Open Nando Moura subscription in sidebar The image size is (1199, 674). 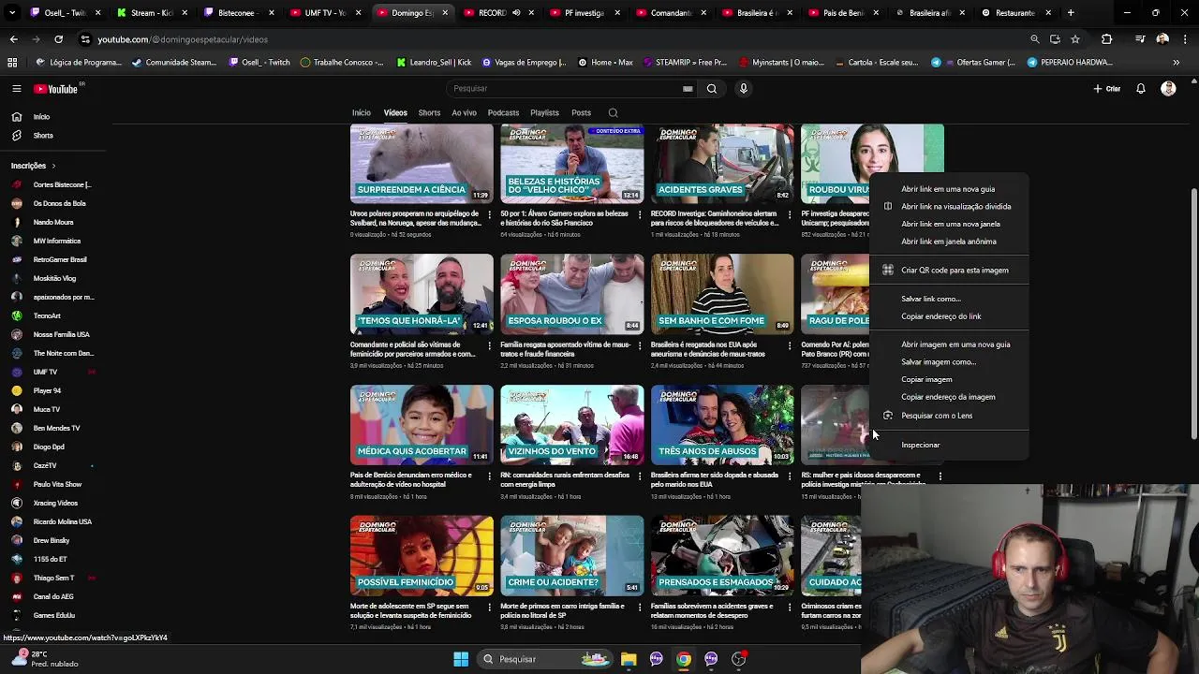pyautogui.click(x=52, y=222)
